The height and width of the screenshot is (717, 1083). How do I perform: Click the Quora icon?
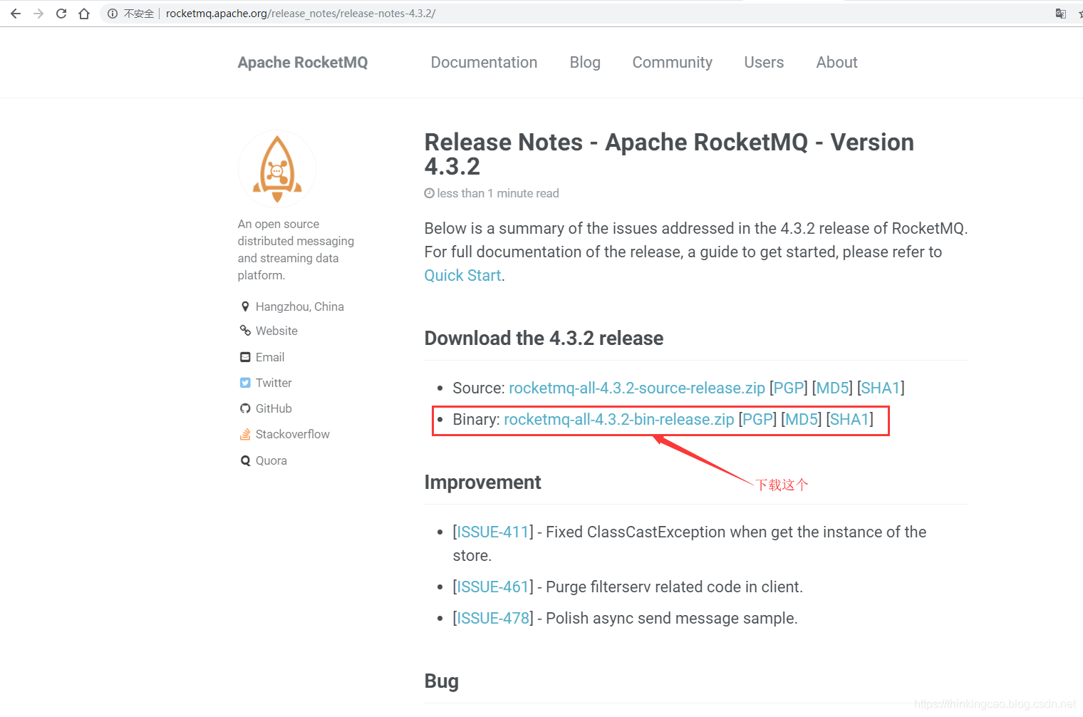point(245,460)
